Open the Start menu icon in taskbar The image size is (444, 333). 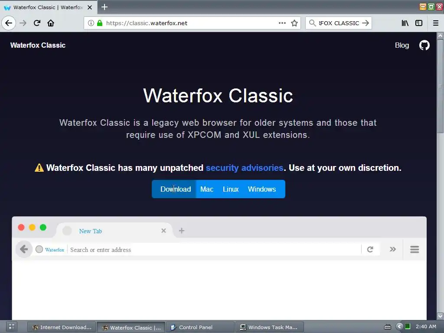pyautogui.click(x=11, y=327)
